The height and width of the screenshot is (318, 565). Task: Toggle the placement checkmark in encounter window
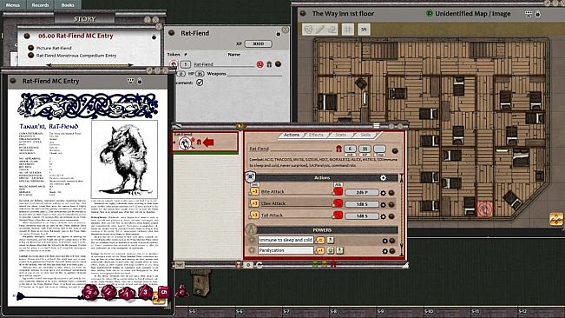[x=200, y=83]
